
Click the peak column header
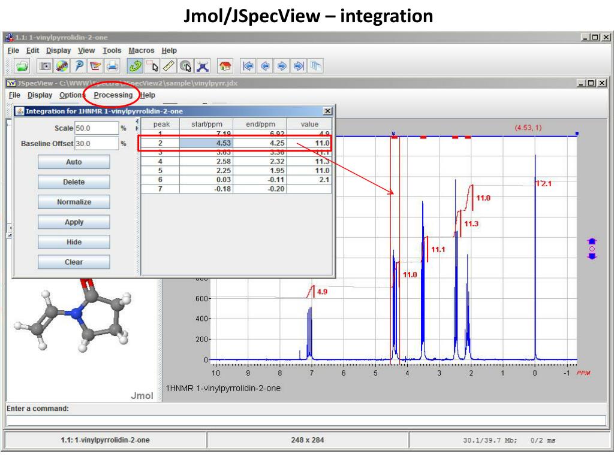[161, 124]
